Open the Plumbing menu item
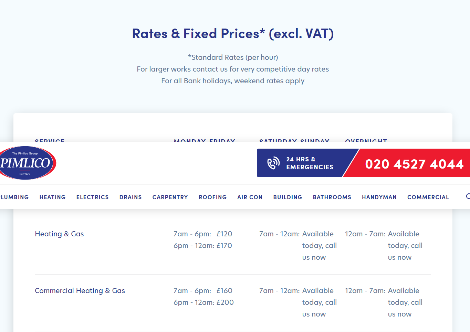The width and height of the screenshot is (470, 332). (x=14, y=197)
